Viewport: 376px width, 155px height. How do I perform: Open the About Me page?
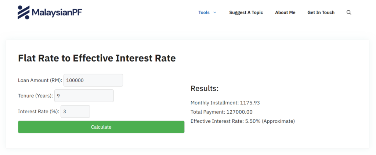click(x=285, y=12)
